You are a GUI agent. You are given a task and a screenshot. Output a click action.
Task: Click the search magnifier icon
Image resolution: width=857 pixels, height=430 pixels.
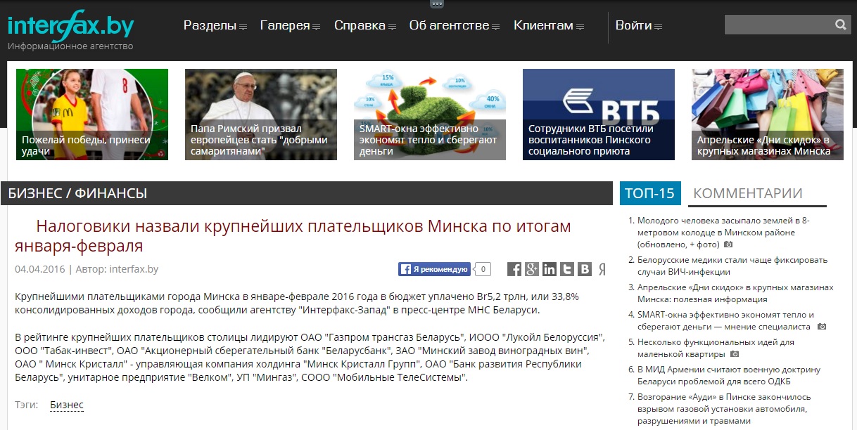[840, 25]
